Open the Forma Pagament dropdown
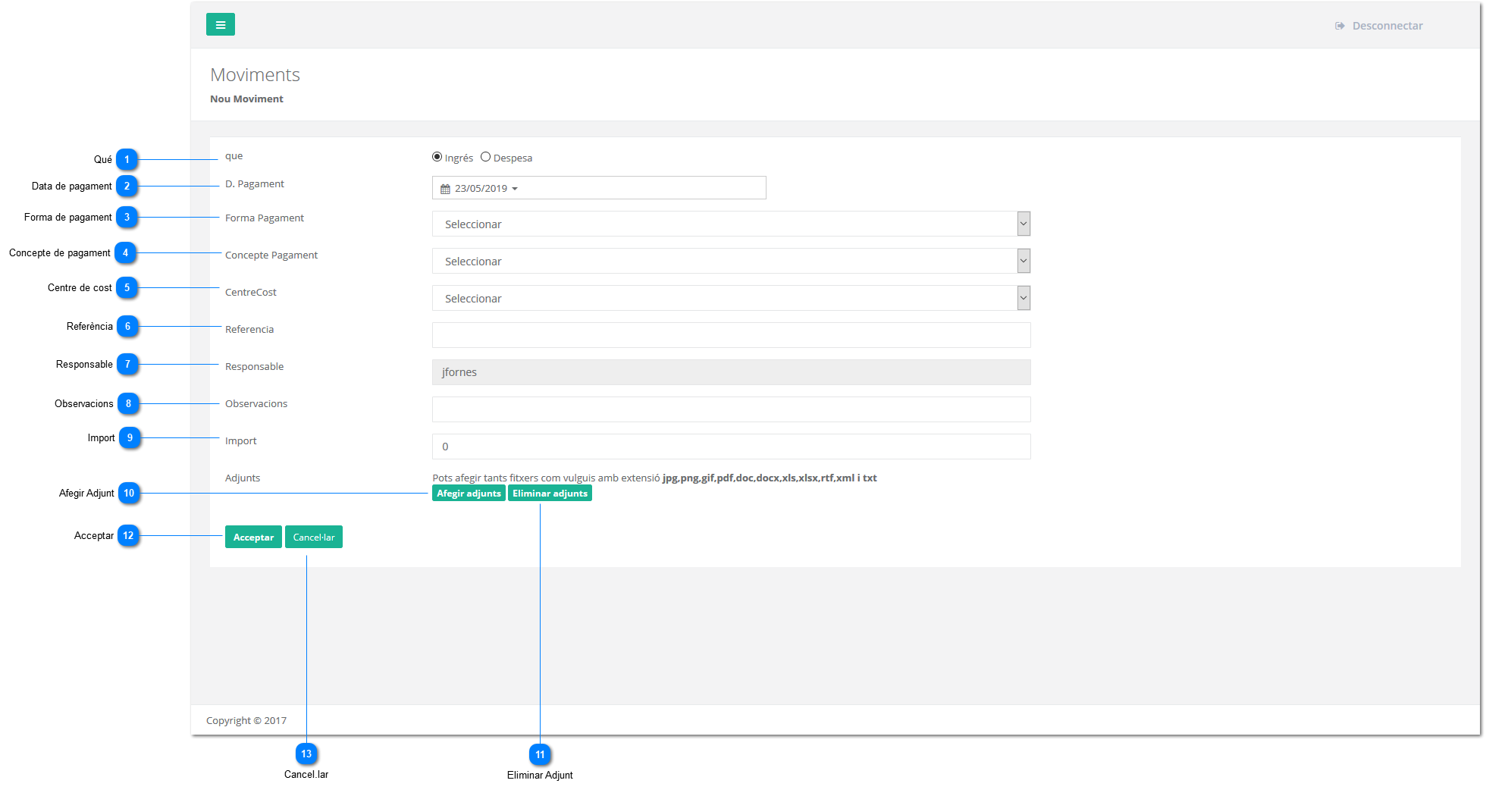Image resolution: width=1486 pixels, height=793 pixels. click(x=730, y=224)
